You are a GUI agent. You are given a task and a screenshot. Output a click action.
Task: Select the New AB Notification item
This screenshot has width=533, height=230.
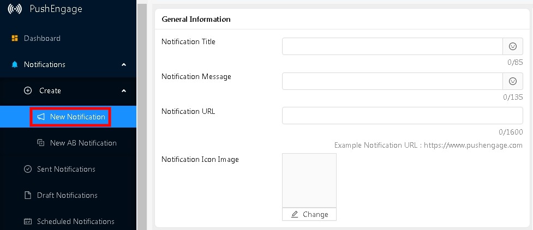[83, 143]
